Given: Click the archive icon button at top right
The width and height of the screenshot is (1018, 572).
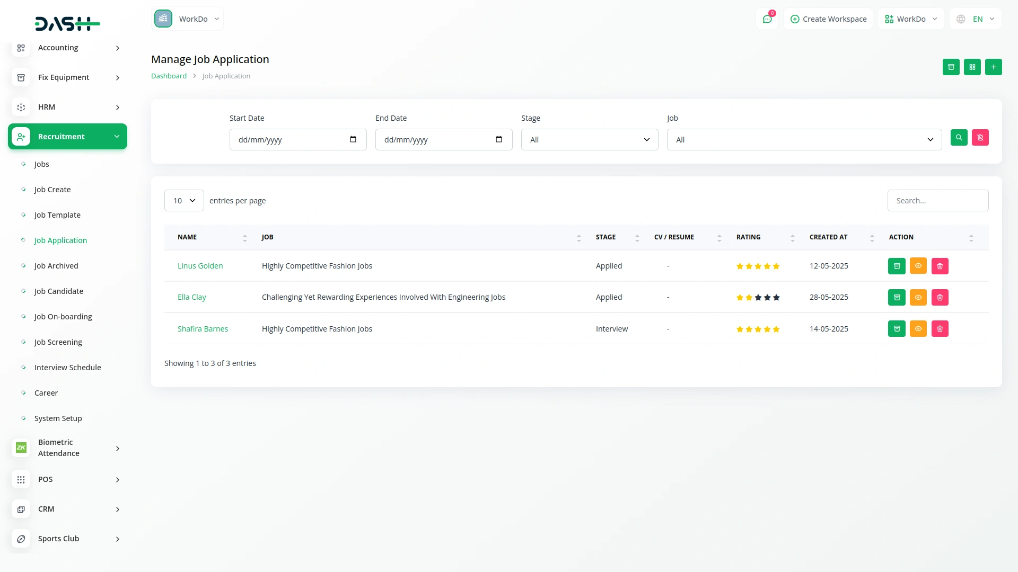Looking at the screenshot, I should click(x=951, y=67).
